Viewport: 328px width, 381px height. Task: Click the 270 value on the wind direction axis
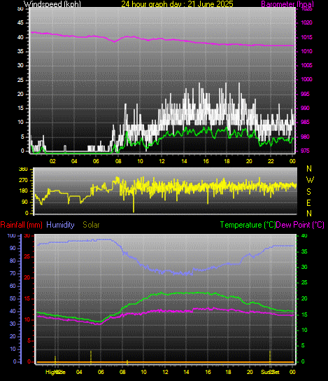point(23,180)
